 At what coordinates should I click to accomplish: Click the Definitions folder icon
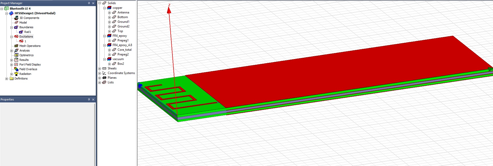pos(11,78)
